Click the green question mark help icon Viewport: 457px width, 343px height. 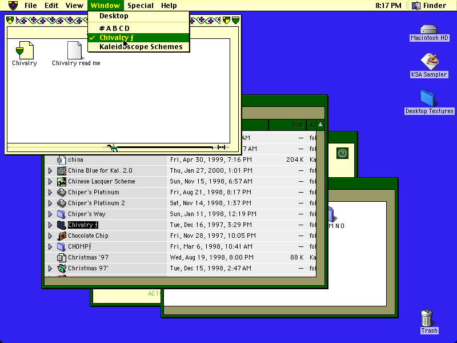pyautogui.click(x=342, y=153)
